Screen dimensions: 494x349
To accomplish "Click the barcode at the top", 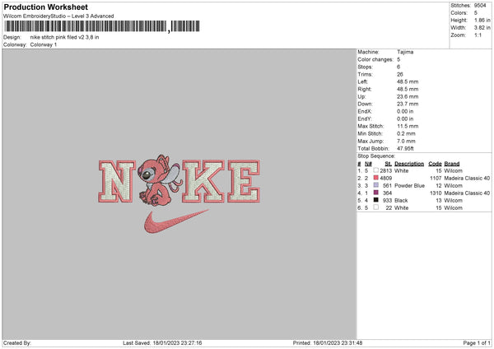I will click(102, 26).
